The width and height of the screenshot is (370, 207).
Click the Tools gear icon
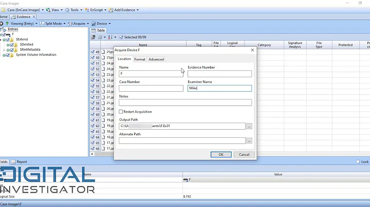tap(67, 10)
